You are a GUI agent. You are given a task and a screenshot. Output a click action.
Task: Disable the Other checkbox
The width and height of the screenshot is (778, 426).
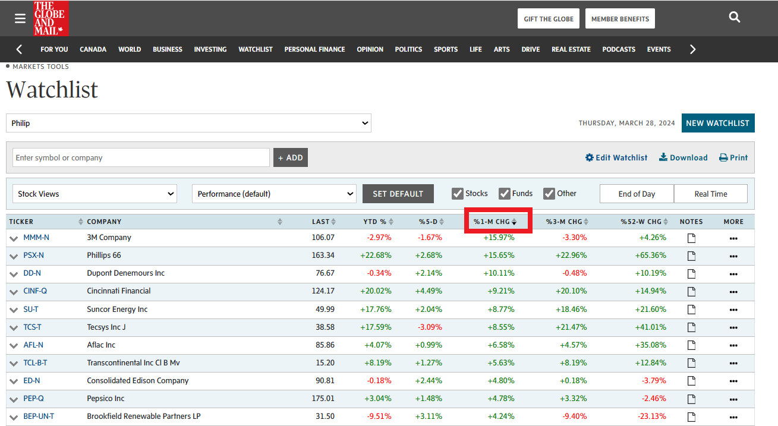pyautogui.click(x=549, y=194)
